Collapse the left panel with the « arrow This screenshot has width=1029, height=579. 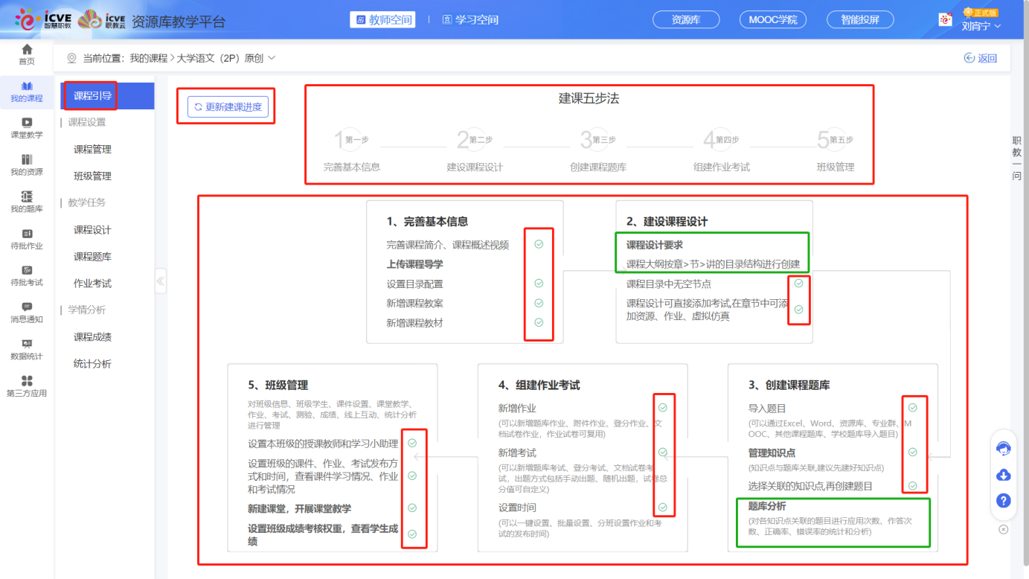click(x=161, y=281)
